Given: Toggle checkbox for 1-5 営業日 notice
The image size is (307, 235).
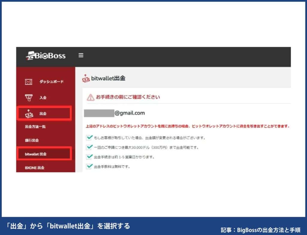Looking at the screenshot, I should (x=89, y=157).
